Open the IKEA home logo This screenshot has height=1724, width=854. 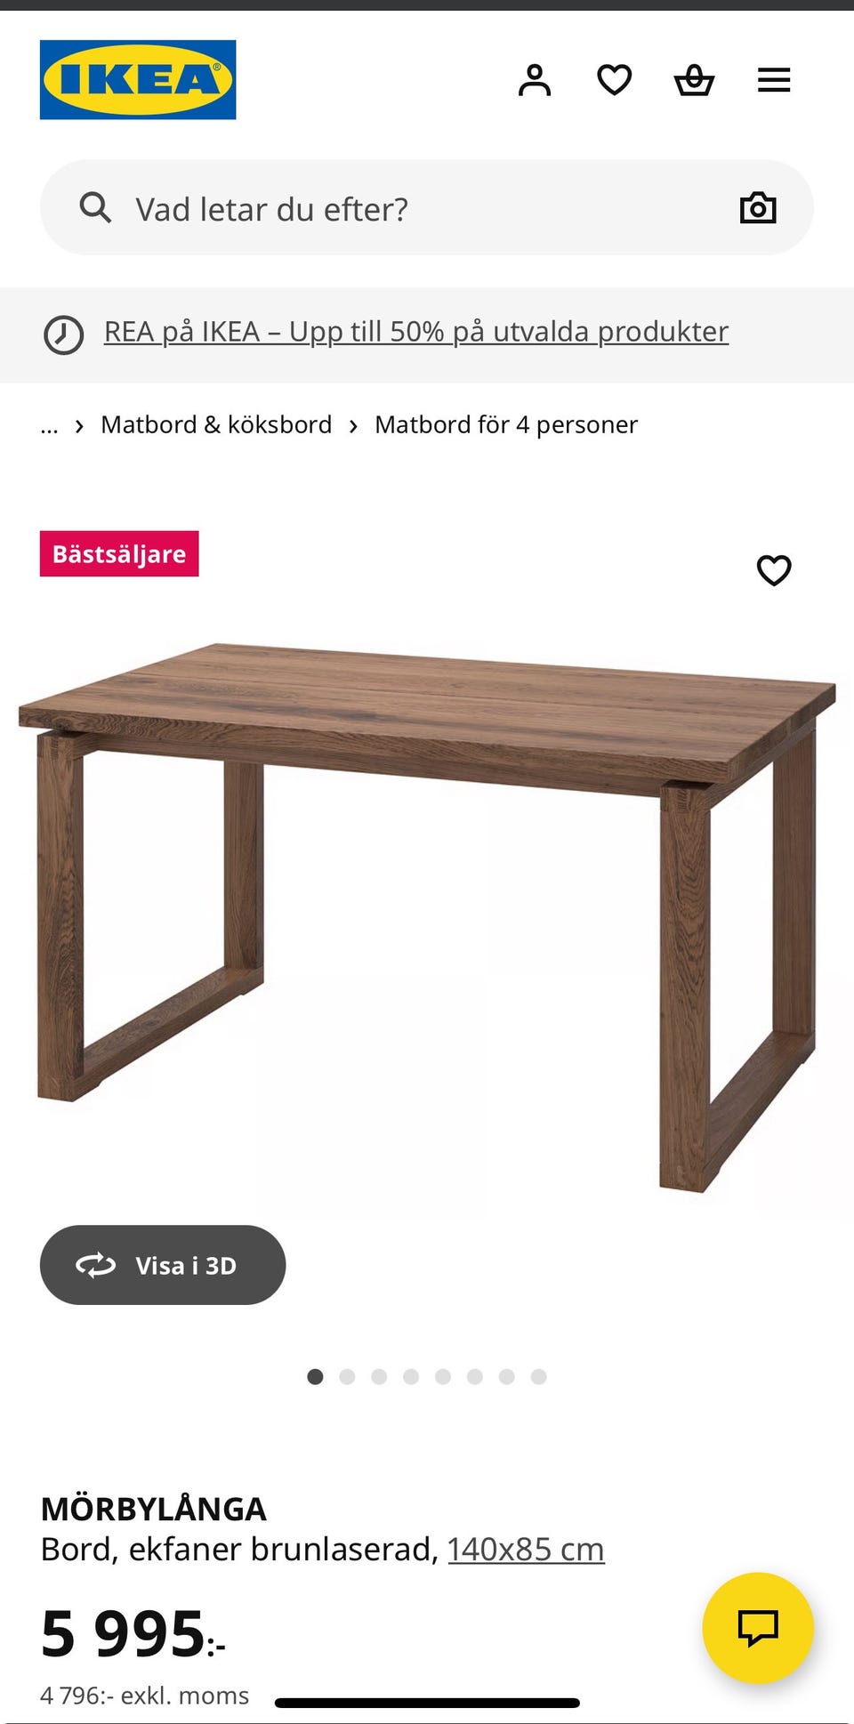138,79
